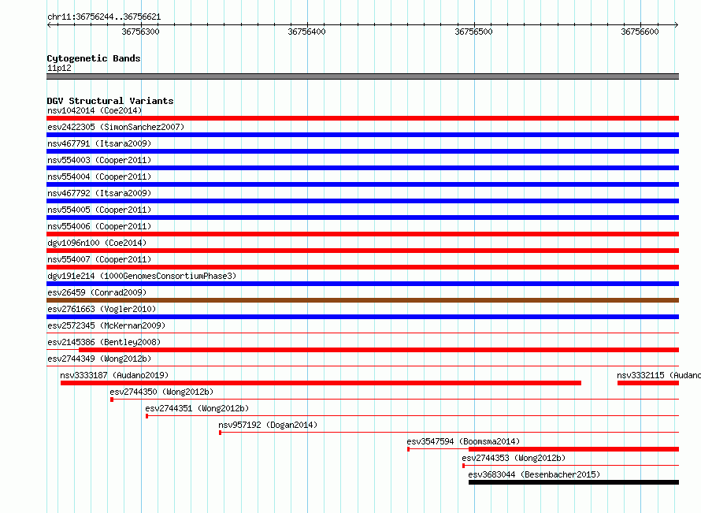This screenshot has height=513, width=701.
Task: Click the Cytogenetic Bands track title
Action: click(x=94, y=58)
